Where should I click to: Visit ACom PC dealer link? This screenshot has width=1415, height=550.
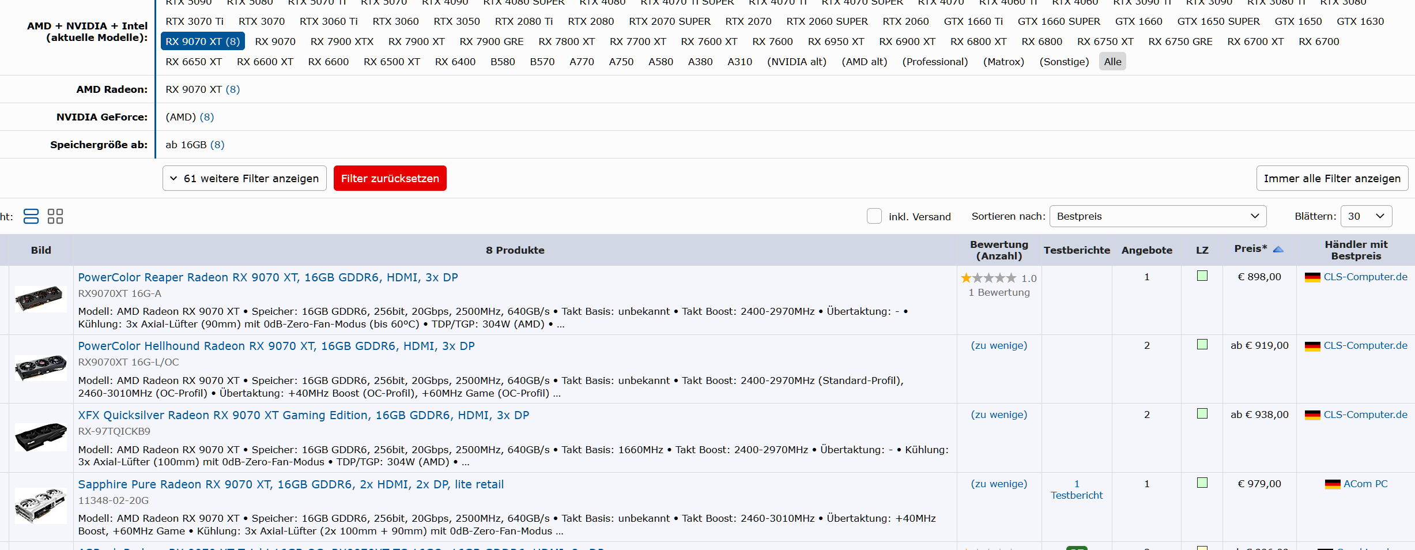click(1365, 484)
